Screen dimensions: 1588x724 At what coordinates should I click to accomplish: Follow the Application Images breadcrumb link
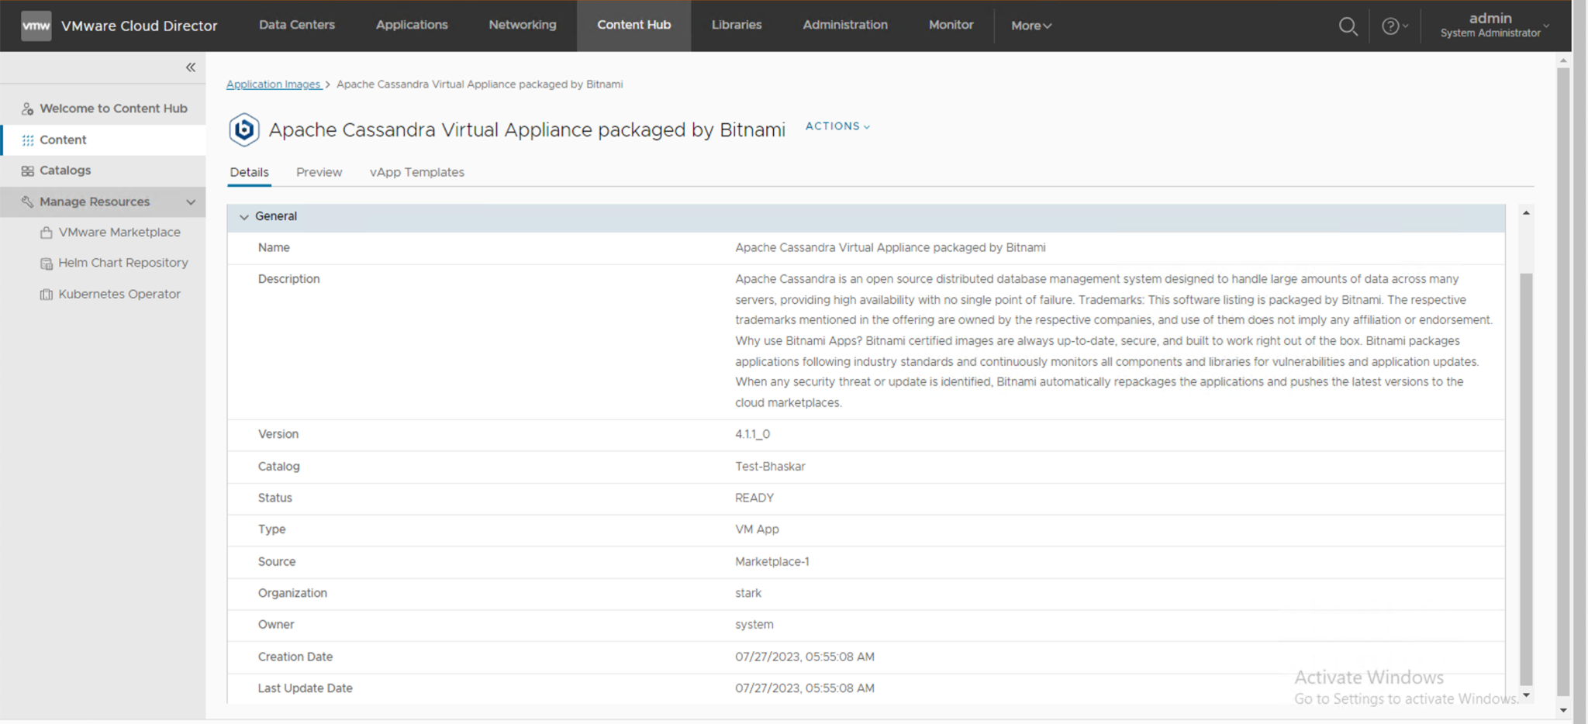[x=274, y=84]
